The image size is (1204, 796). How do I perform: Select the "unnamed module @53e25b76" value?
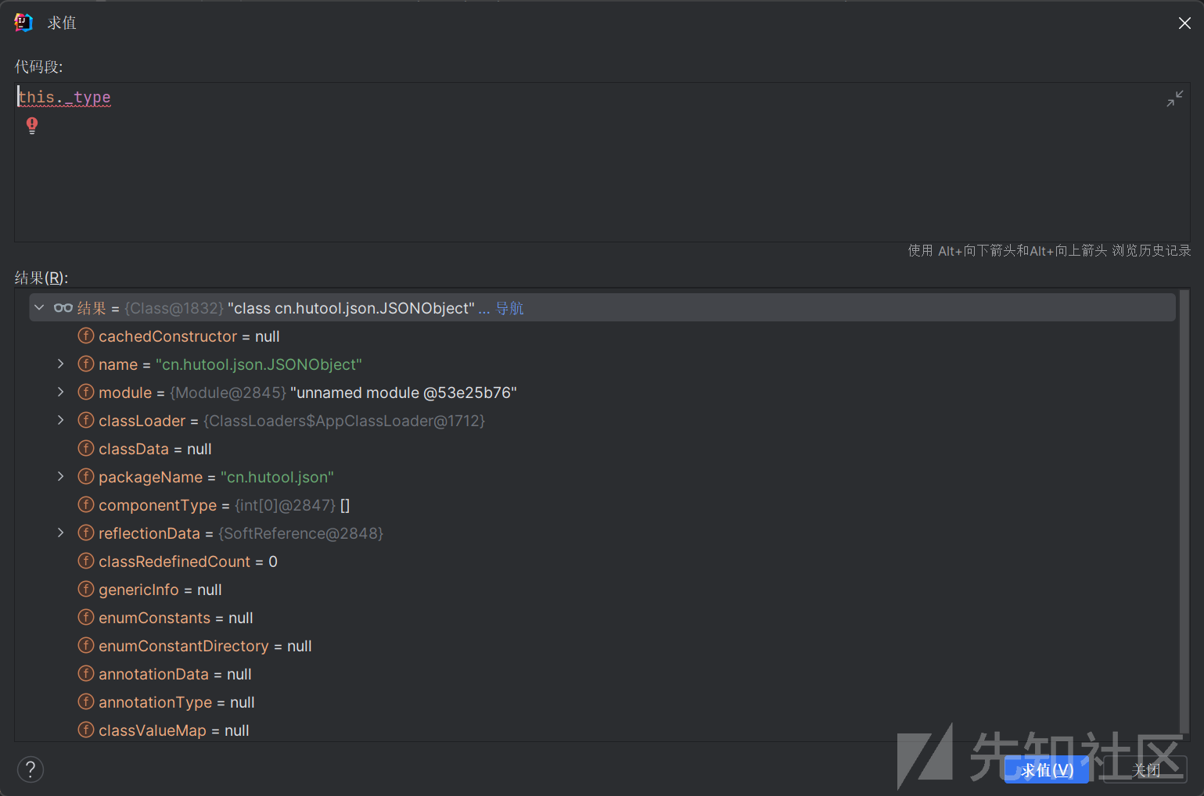pyautogui.click(x=403, y=393)
